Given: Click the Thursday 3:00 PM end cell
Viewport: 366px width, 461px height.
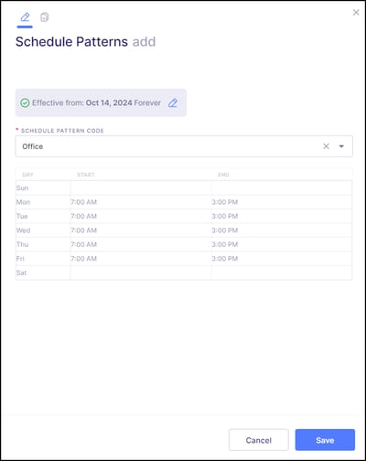Looking at the screenshot, I should tap(282, 244).
